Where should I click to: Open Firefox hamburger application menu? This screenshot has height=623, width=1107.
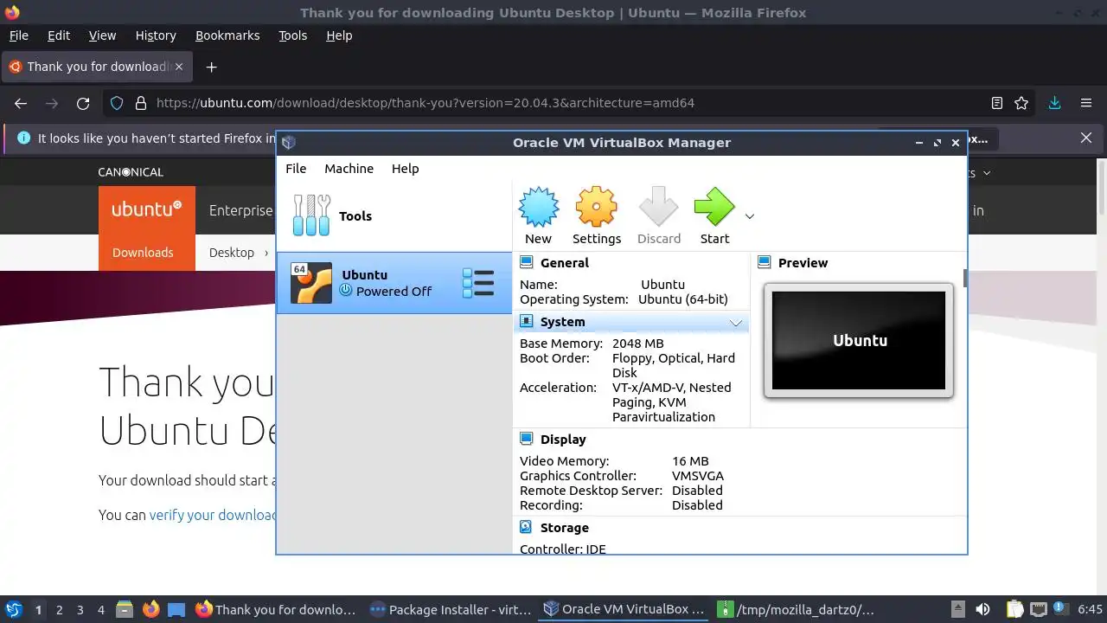click(x=1086, y=103)
